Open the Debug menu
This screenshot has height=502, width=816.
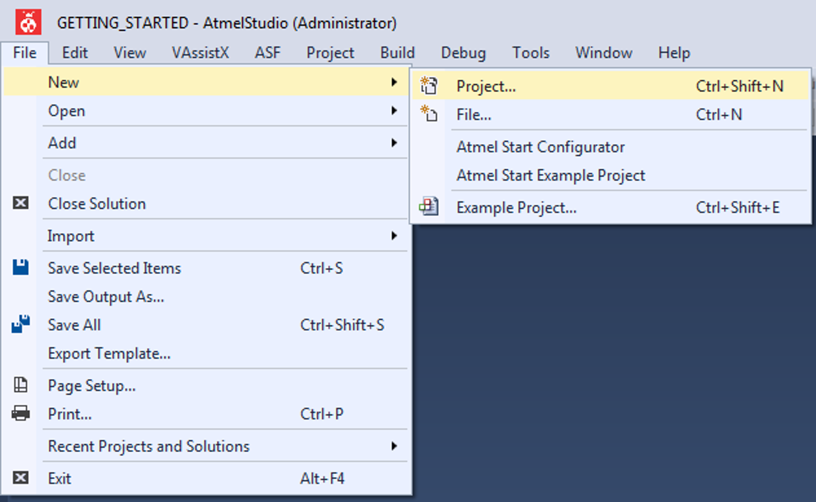[x=463, y=53]
